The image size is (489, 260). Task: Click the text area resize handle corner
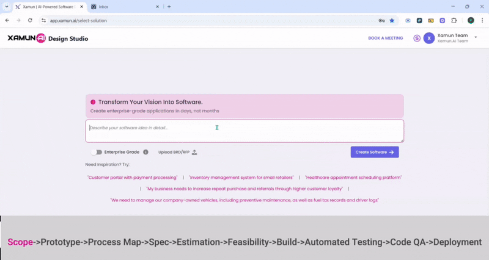coord(402,141)
